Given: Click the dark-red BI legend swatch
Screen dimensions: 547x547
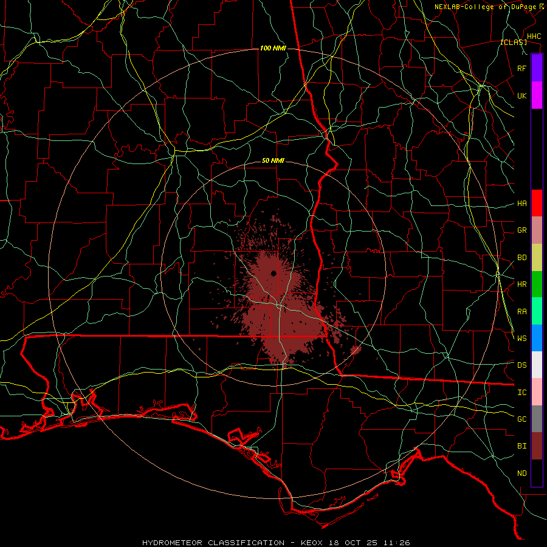Looking at the screenshot, I should [x=537, y=446].
